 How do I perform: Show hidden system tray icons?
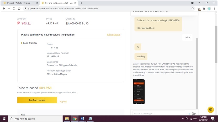(183, 119)
